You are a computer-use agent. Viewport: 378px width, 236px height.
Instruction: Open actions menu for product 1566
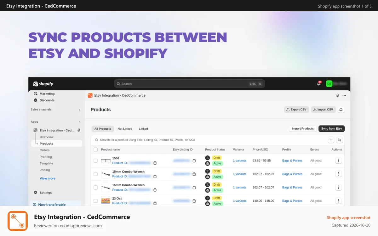point(339,160)
